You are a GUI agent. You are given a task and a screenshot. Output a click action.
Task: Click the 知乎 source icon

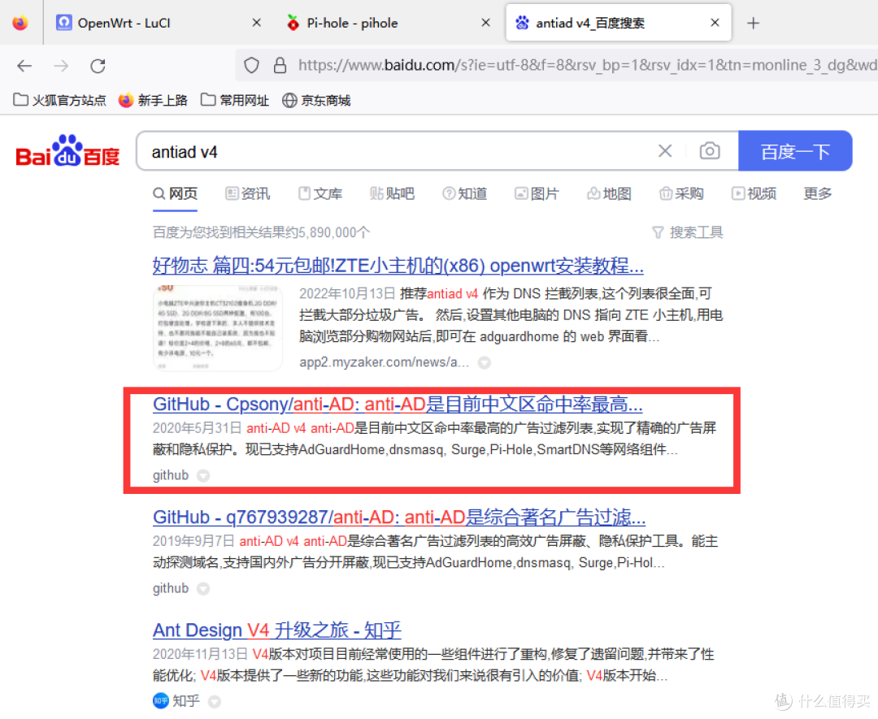point(161,700)
